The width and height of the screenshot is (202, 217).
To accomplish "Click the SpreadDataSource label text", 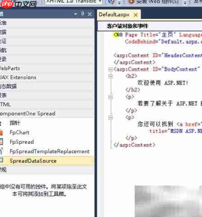I will pos(33,161).
